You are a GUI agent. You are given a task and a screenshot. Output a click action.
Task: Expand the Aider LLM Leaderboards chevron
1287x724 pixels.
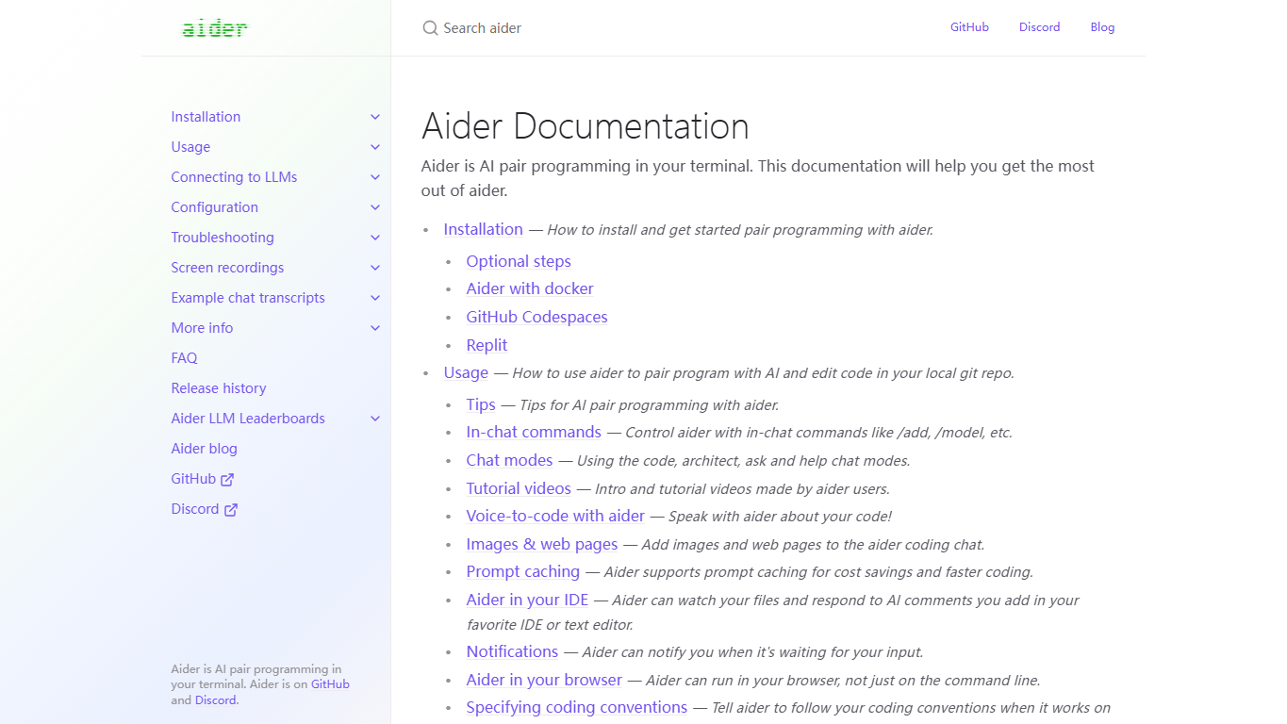(375, 419)
